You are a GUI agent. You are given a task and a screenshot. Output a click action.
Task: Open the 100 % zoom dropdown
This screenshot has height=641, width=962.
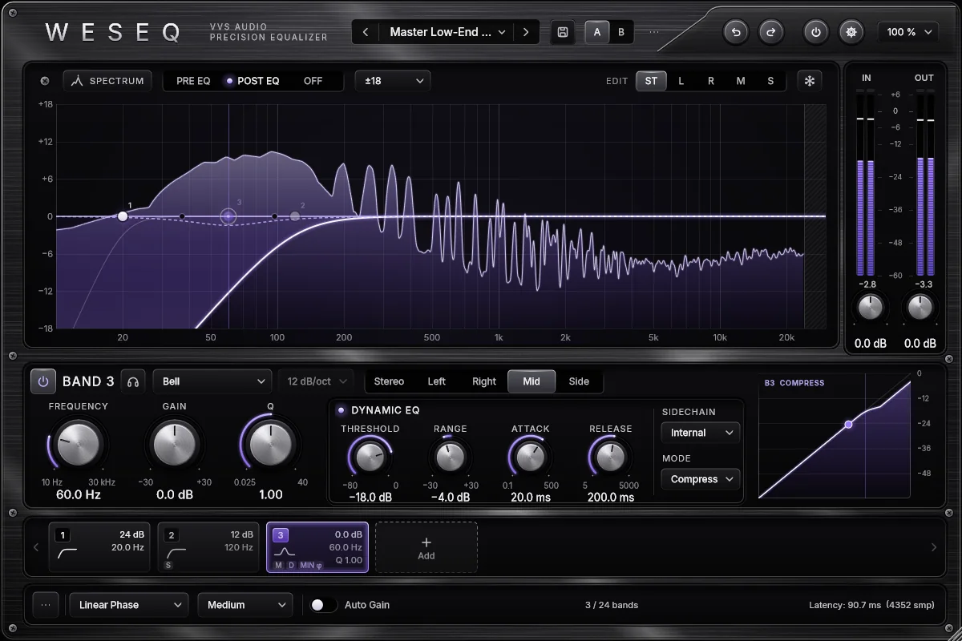click(907, 32)
